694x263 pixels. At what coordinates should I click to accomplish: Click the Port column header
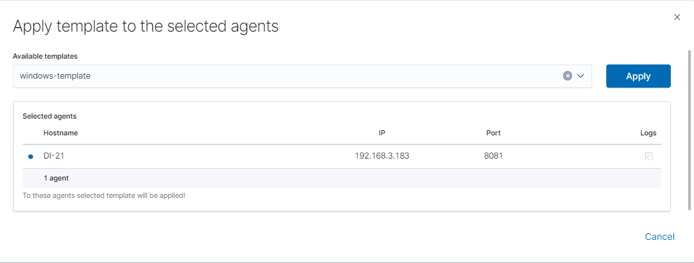coord(493,133)
